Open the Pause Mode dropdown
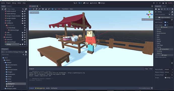Image resolution: width=174 pixels, height=91 pixels. tap(168, 69)
